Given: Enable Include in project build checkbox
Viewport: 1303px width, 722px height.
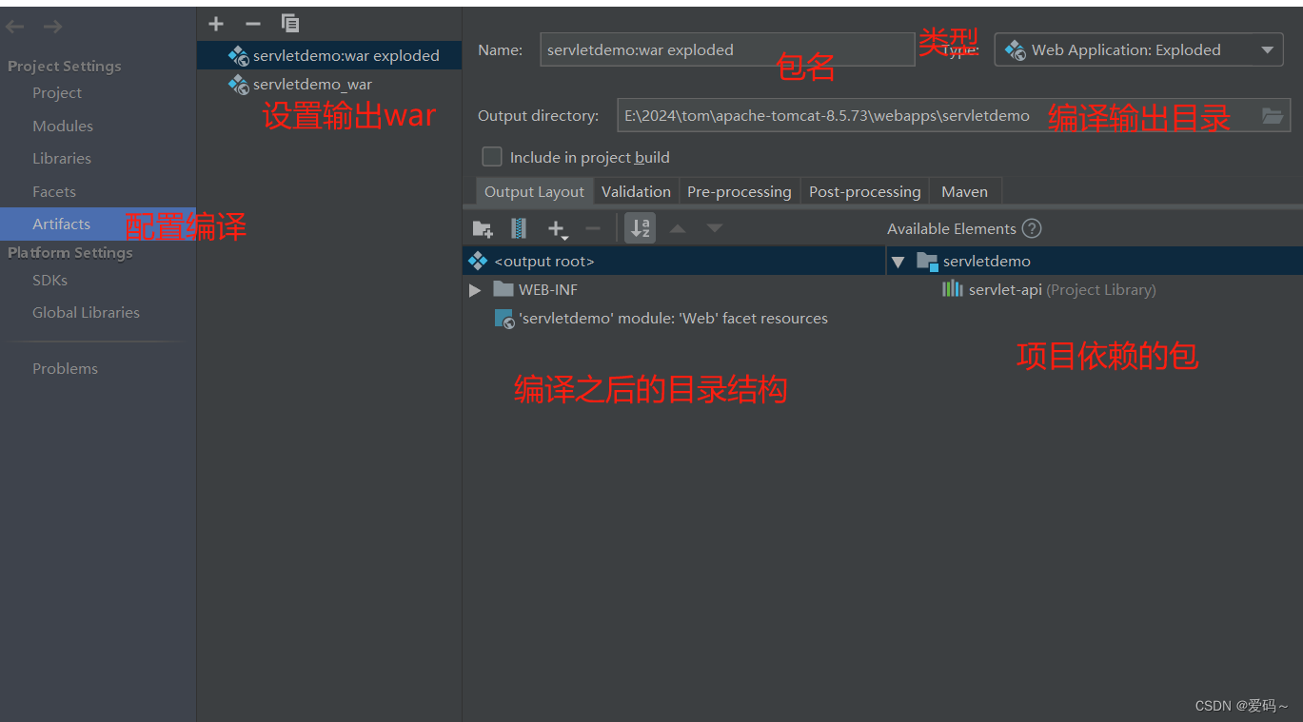Looking at the screenshot, I should point(492,157).
